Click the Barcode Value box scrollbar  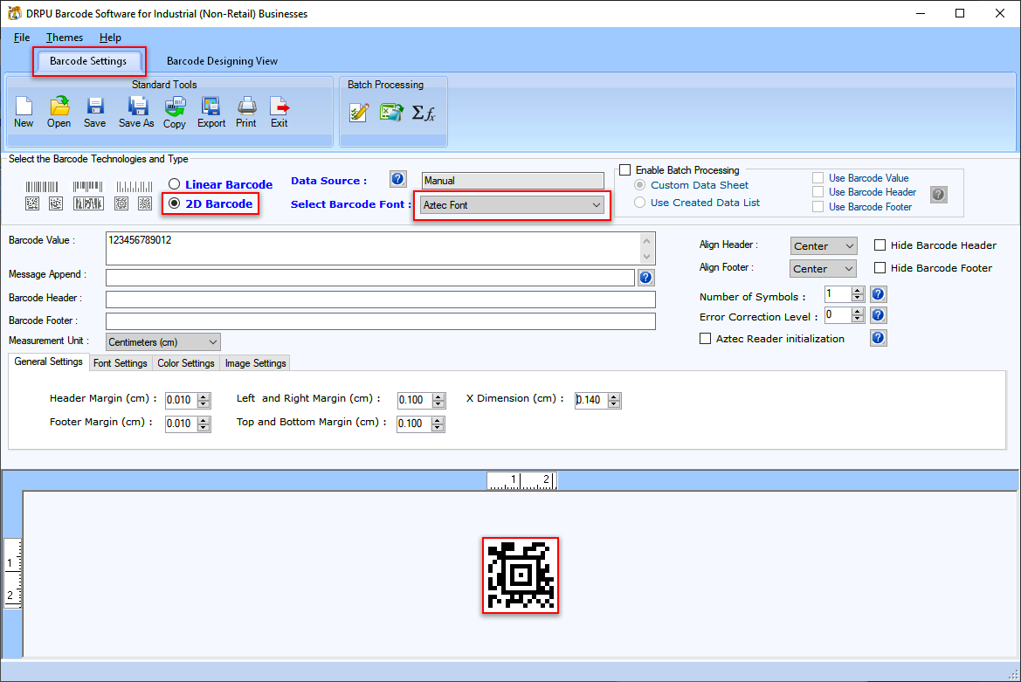point(646,249)
